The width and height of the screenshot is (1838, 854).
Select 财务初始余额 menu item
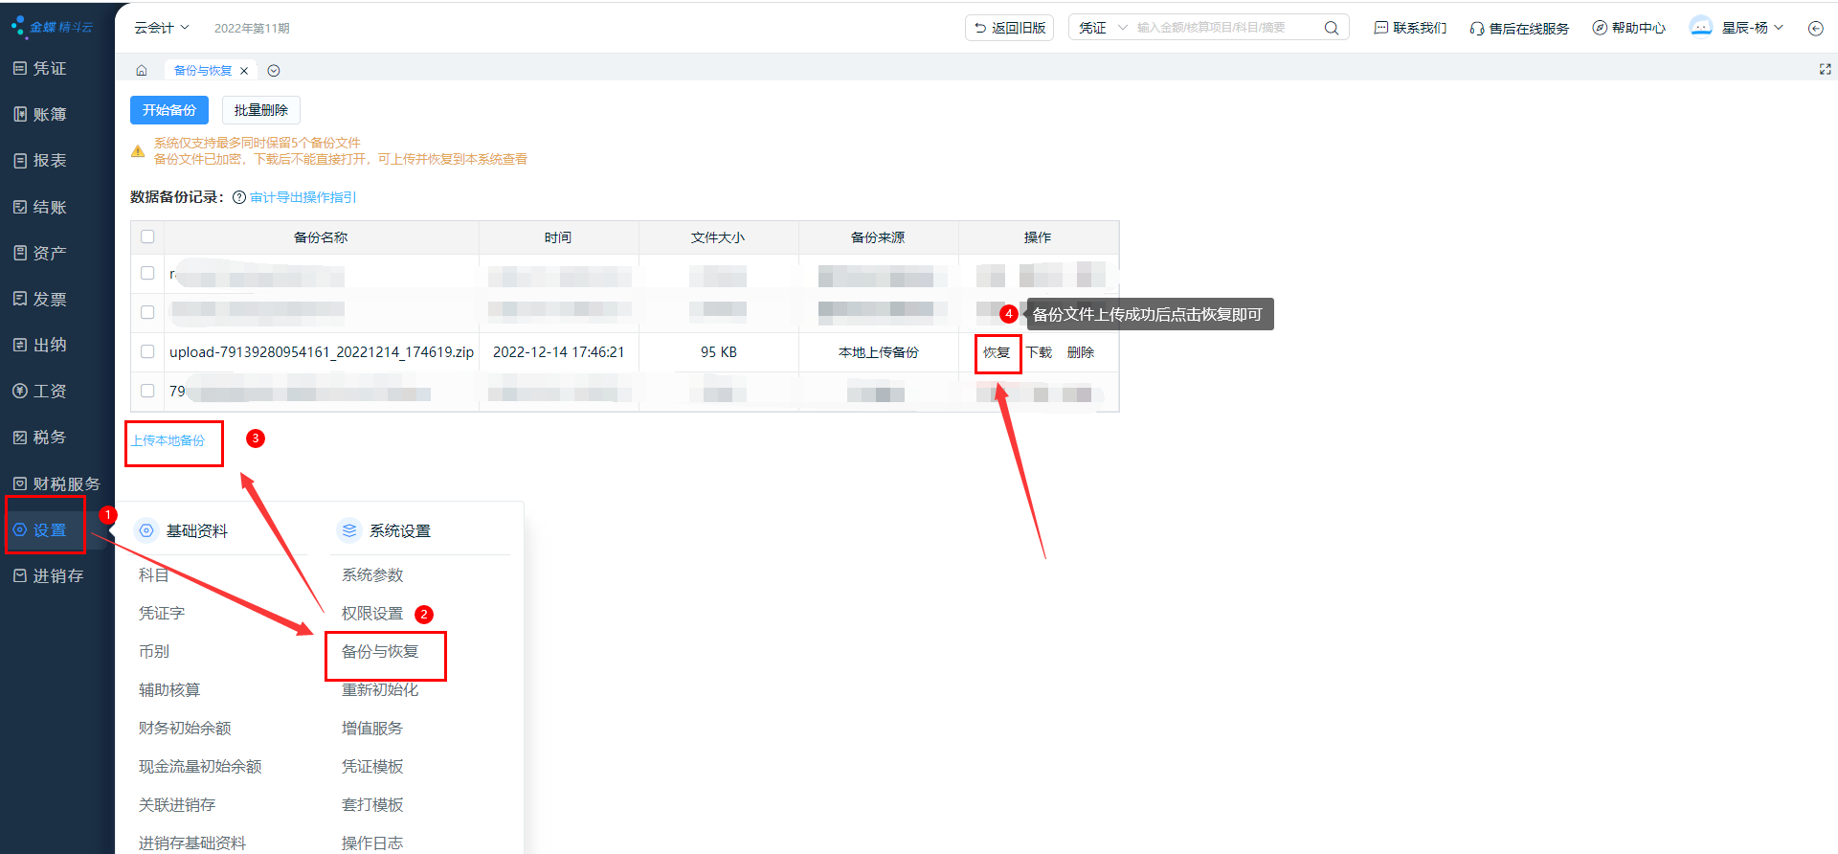click(185, 728)
